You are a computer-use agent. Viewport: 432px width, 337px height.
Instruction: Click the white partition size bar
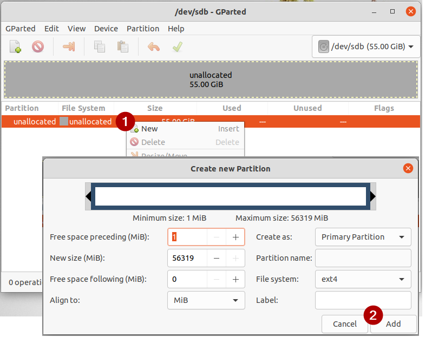[231, 196]
